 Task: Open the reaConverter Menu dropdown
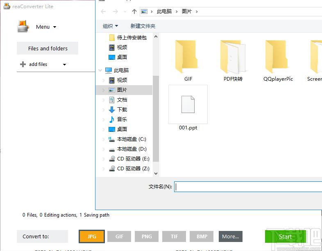[46, 27]
